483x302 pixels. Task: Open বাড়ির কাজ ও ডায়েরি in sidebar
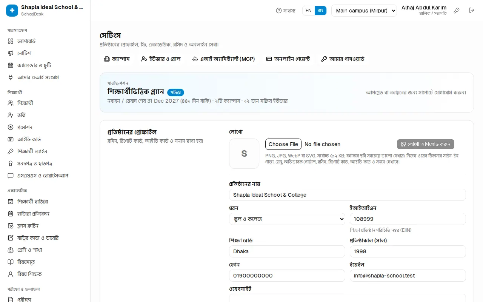[x=45, y=238]
